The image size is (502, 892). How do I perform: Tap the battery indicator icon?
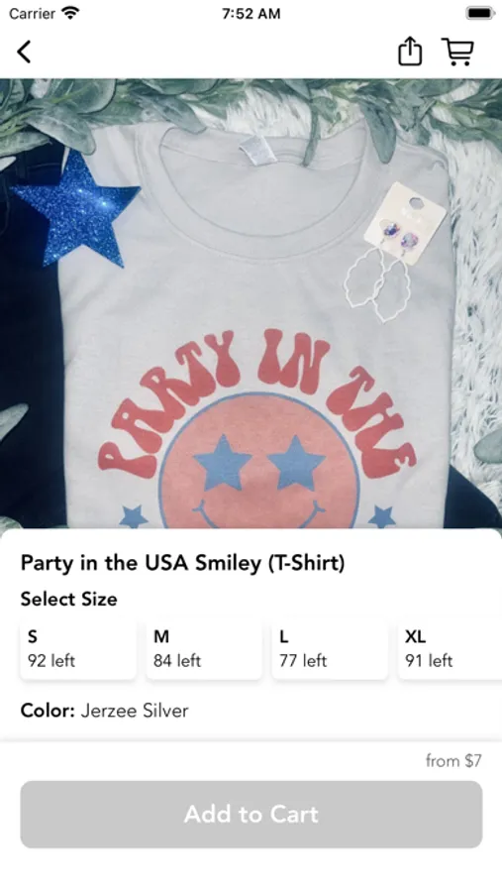[x=480, y=13]
